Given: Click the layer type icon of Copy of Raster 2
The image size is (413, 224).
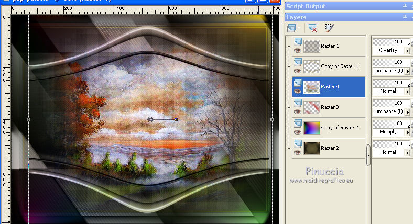Looking at the screenshot, I should point(298,124).
